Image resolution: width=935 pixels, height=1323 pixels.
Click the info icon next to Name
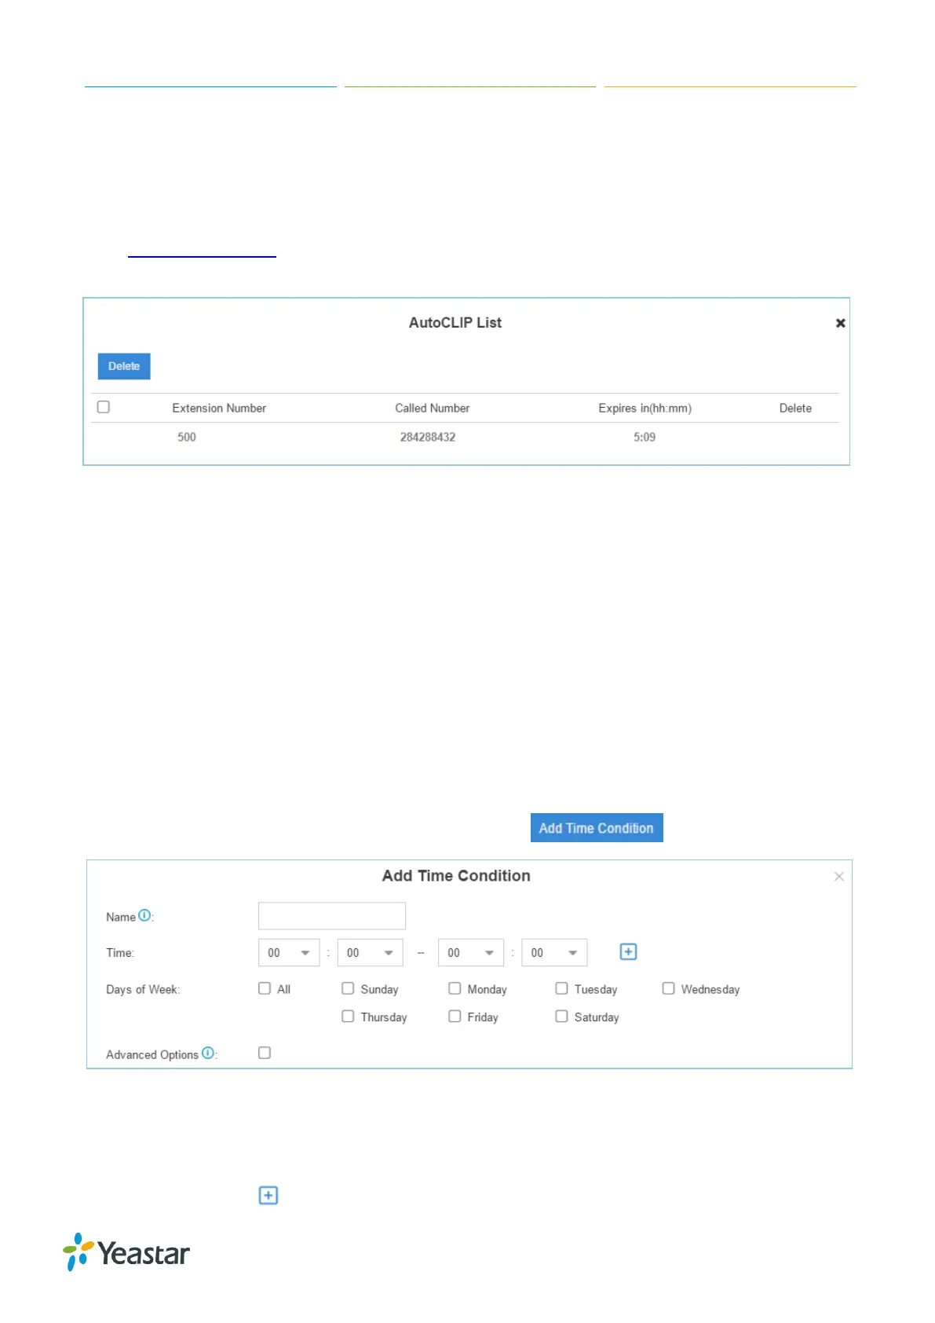coord(144,915)
